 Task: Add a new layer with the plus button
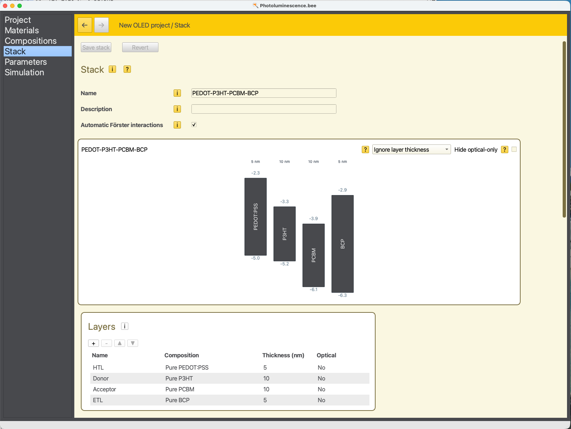[x=94, y=343]
